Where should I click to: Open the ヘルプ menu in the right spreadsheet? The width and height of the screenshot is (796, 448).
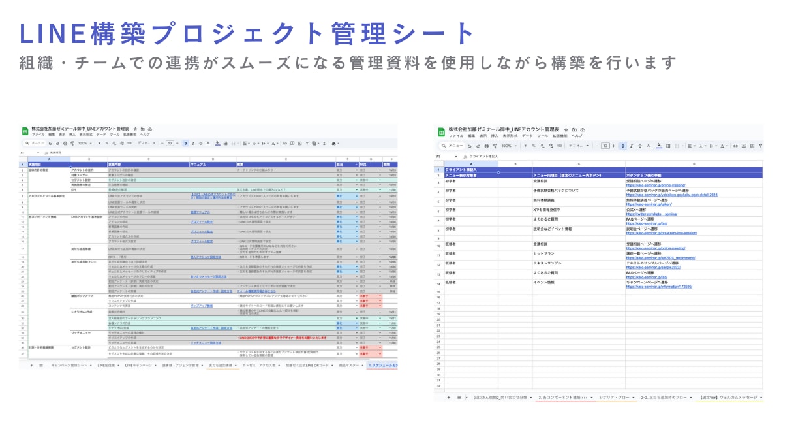pos(577,136)
